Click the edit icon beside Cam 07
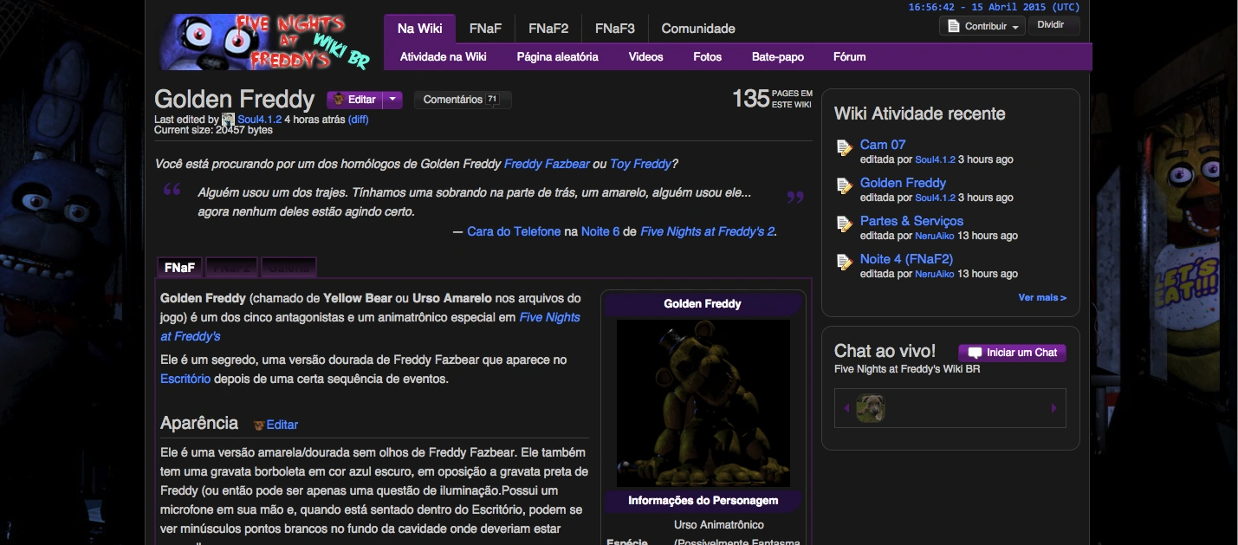 coord(845,148)
